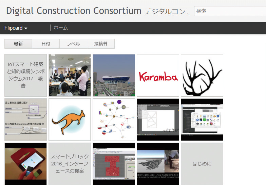Viewport: 266px width, 194px height.
Task: Open the smartphone and blocks photo card
Action: (26, 164)
